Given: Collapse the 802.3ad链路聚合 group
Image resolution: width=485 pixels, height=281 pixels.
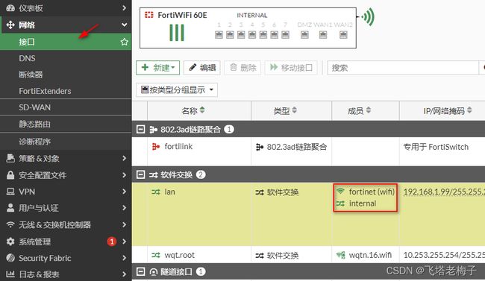Looking at the screenshot, I should click(141, 129).
